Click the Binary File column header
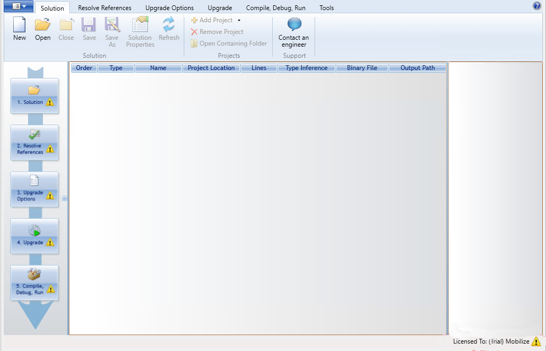 362,68
